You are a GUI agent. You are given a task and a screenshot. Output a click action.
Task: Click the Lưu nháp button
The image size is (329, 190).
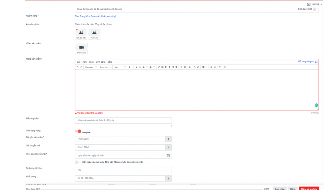[x=280, y=188]
